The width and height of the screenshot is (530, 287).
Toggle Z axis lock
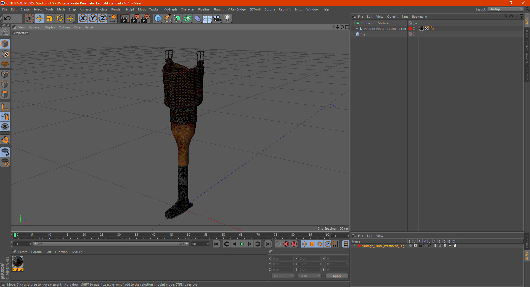[x=103, y=18]
